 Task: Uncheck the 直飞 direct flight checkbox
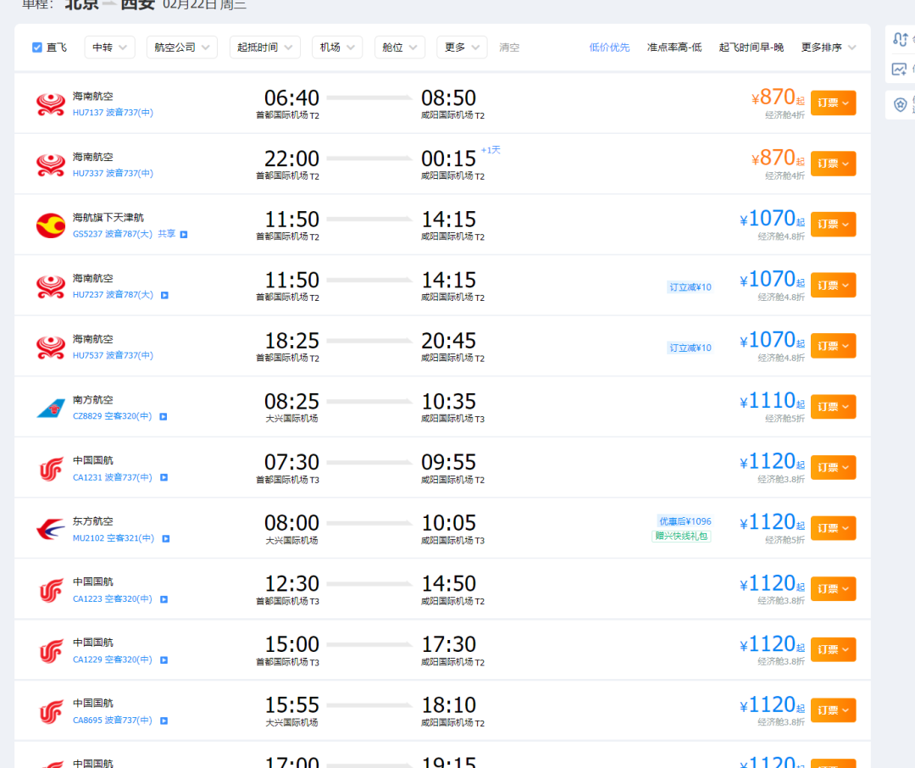tap(36, 47)
